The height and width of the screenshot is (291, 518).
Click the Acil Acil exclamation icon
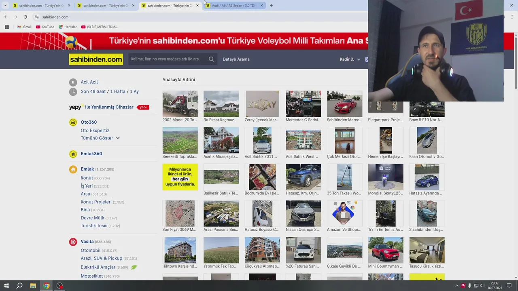[73, 82]
